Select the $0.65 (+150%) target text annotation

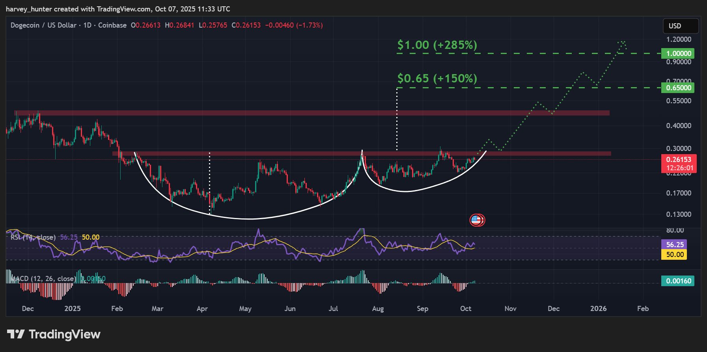(x=437, y=78)
